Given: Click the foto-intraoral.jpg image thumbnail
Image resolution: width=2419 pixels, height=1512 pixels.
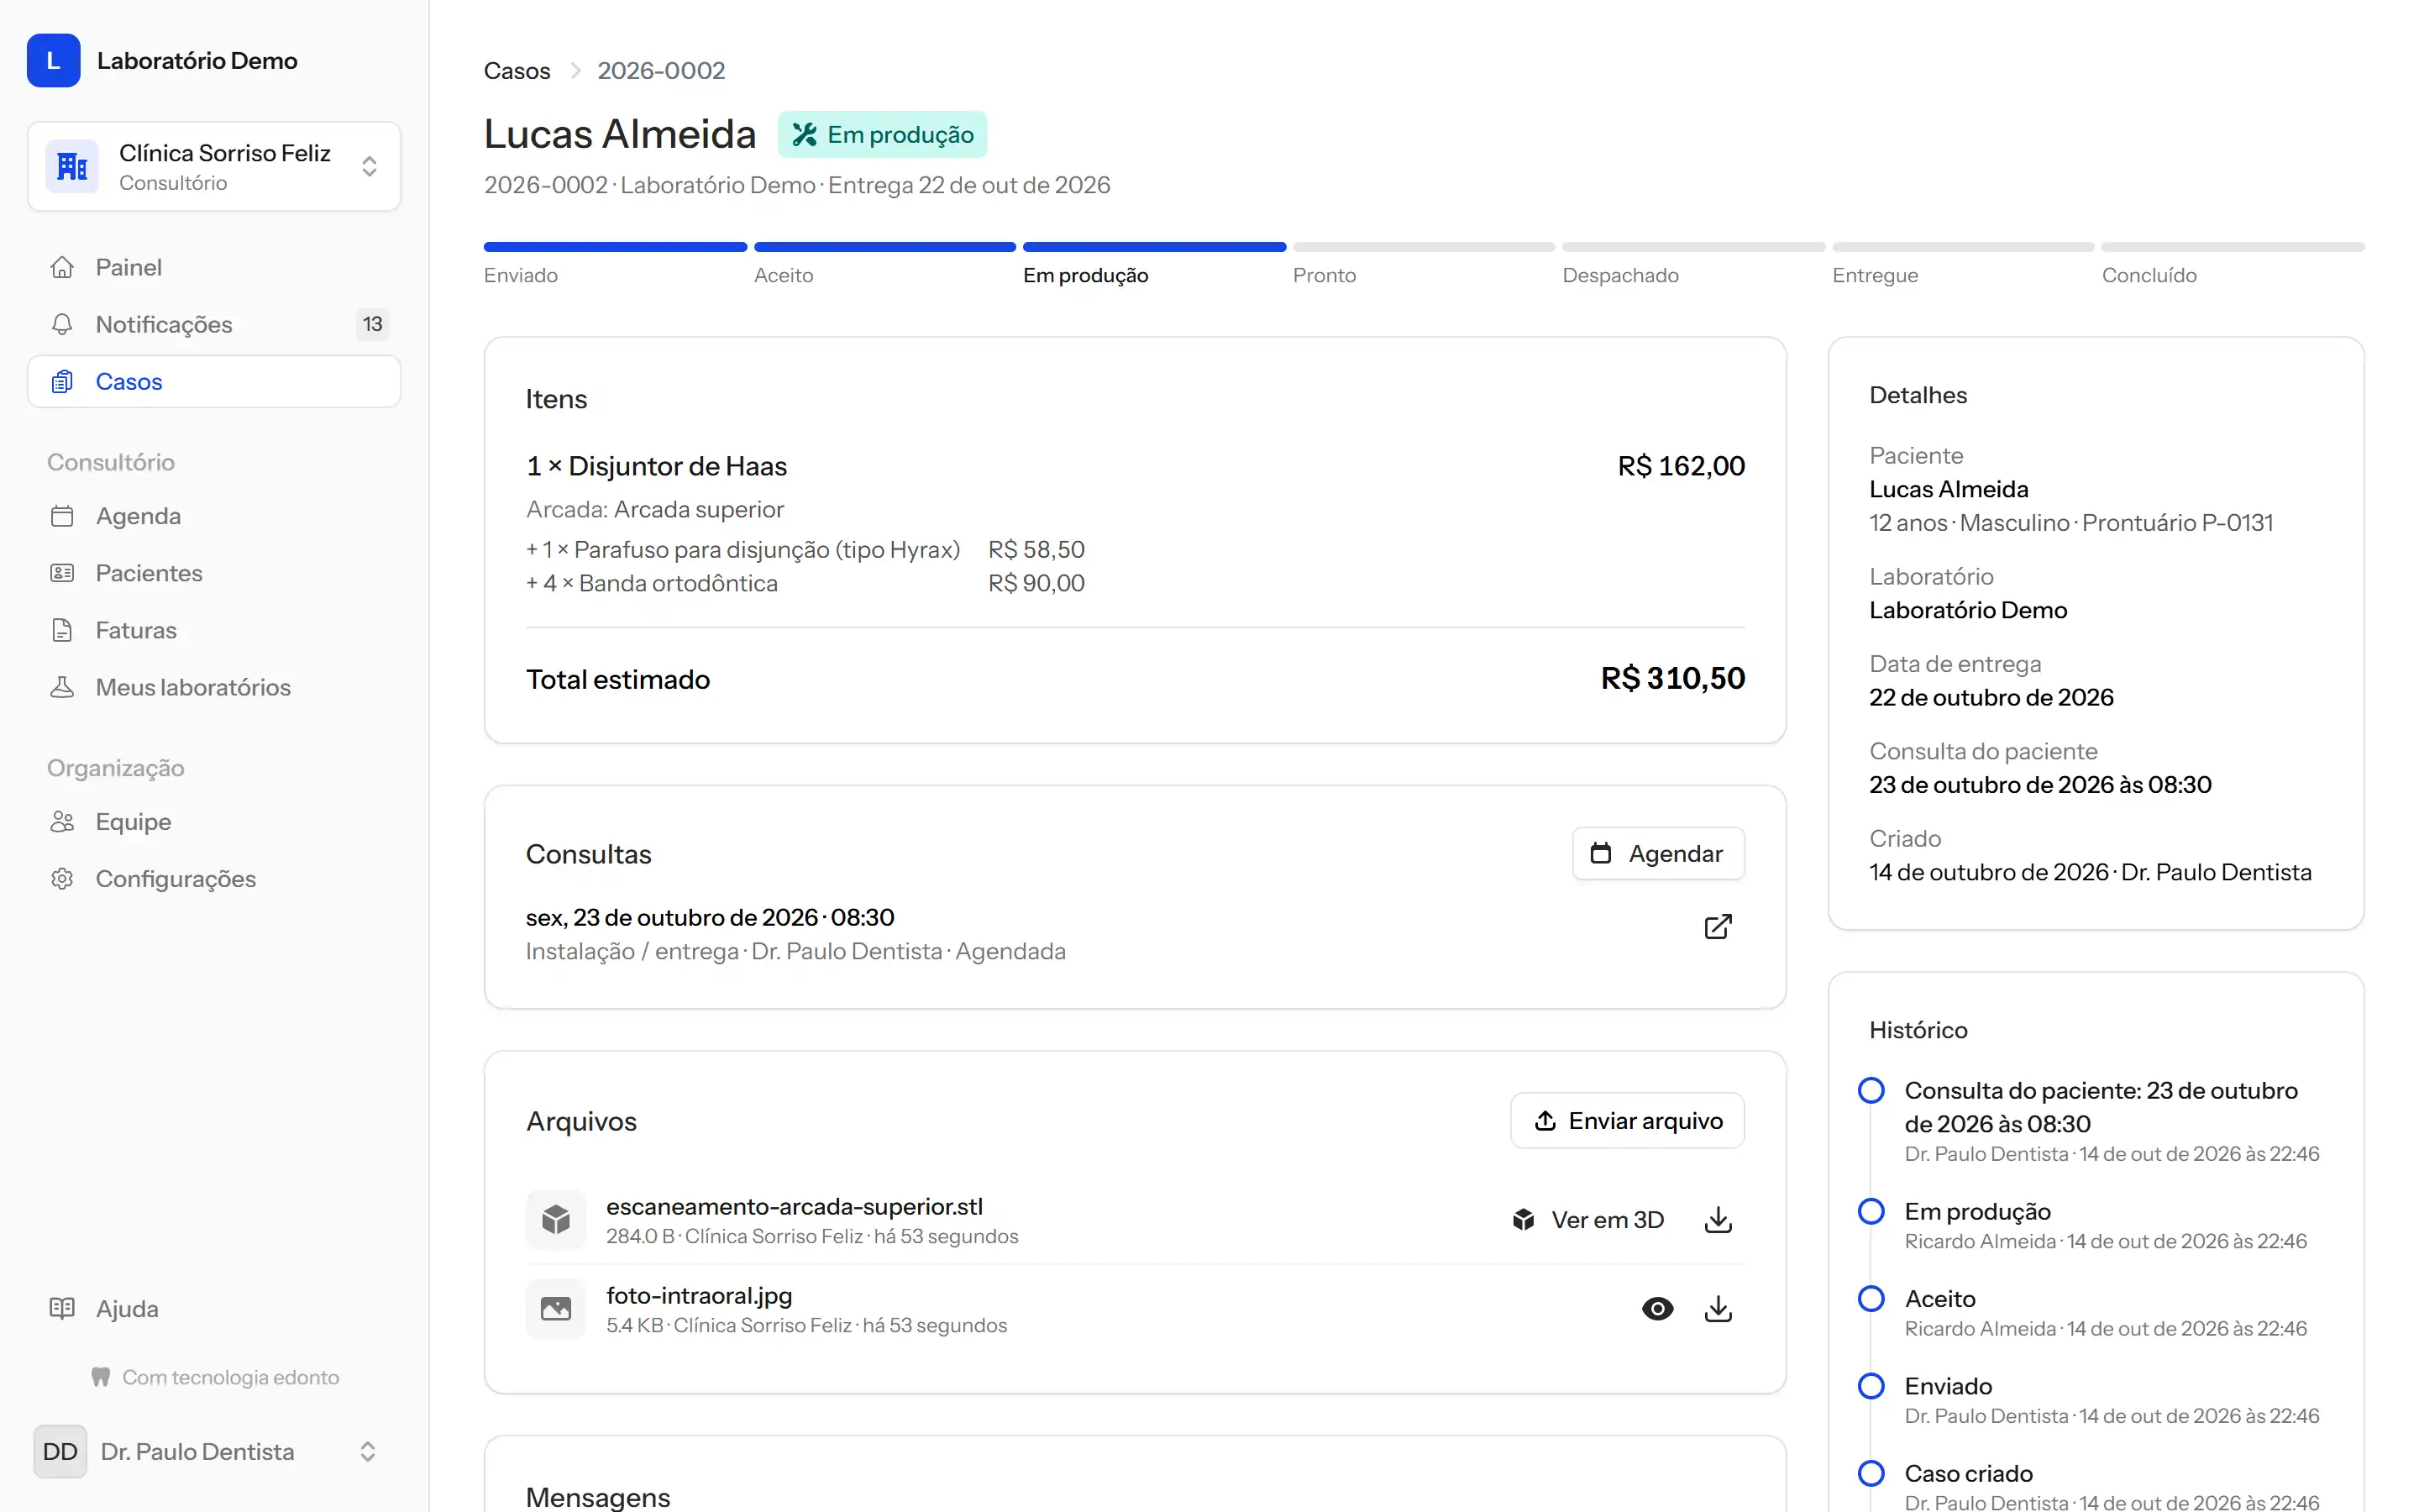Looking at the screenshot, I should pos(556,1308).
